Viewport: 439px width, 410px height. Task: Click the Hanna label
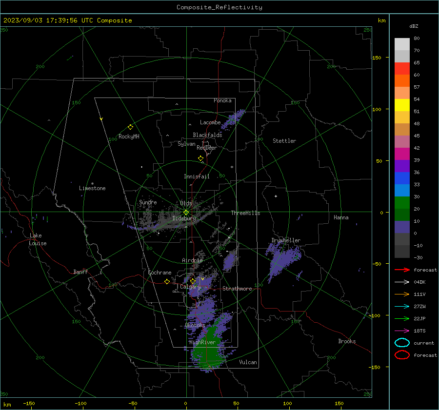click(341, 217)
